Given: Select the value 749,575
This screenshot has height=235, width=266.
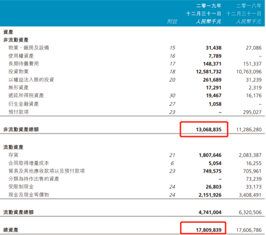Looking at the screenshot, I should click(x=212, y=171).
